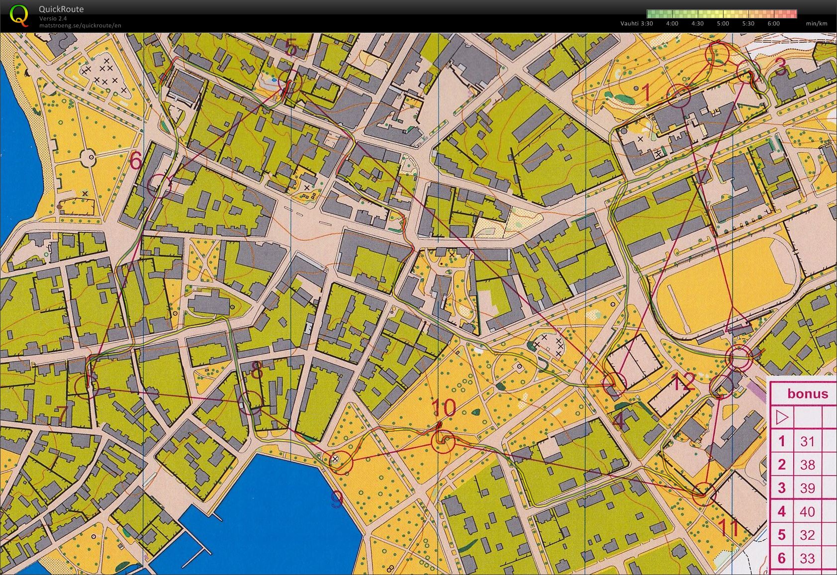Click the 5:00 pace scale label
The image size is (837, 575).
(723, 23)
